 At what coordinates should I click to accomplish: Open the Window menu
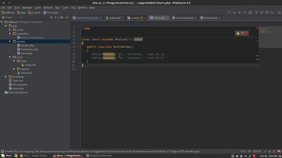tap(82, 8)
